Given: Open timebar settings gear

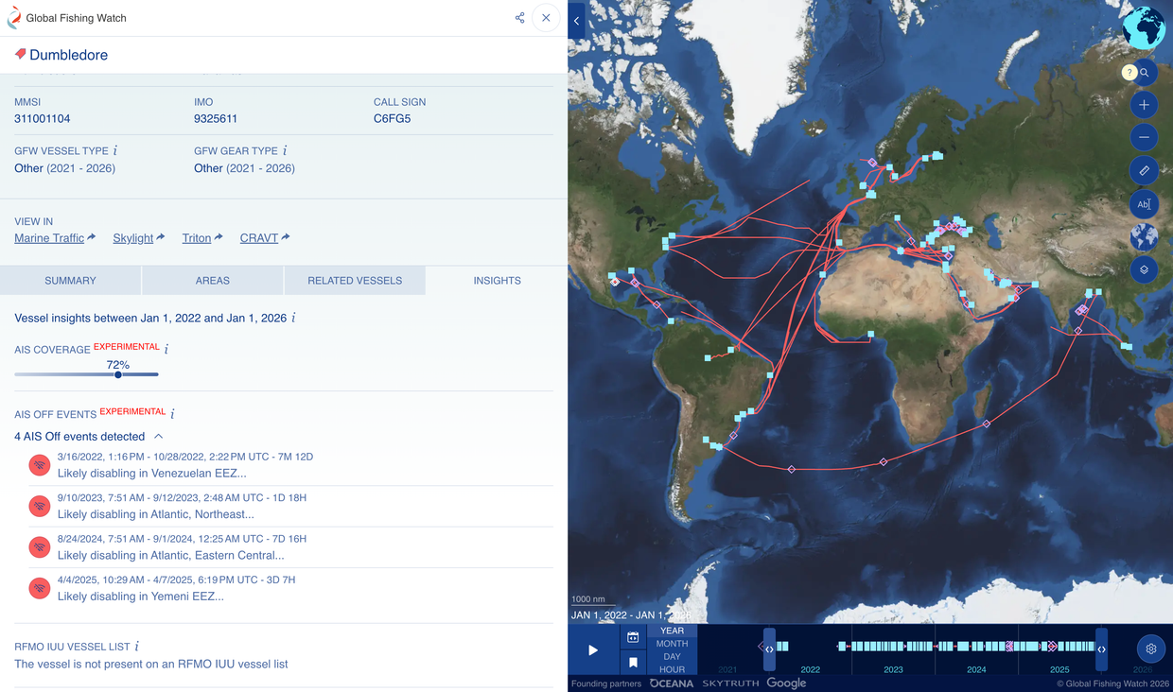Looking at the screenshot, I should coord(1150,649).
